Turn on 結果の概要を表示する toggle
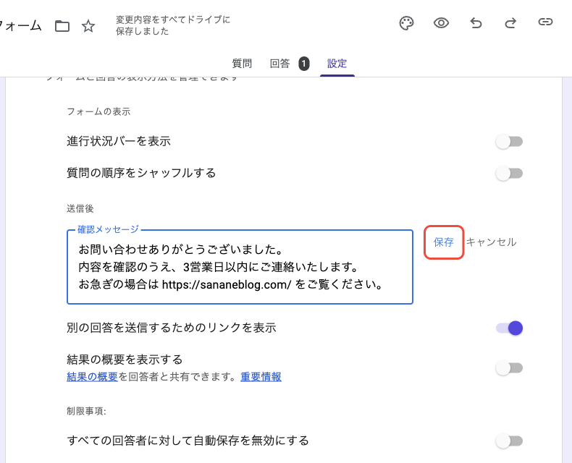Viewport: 572px width, 463px height. pos(509,368)
